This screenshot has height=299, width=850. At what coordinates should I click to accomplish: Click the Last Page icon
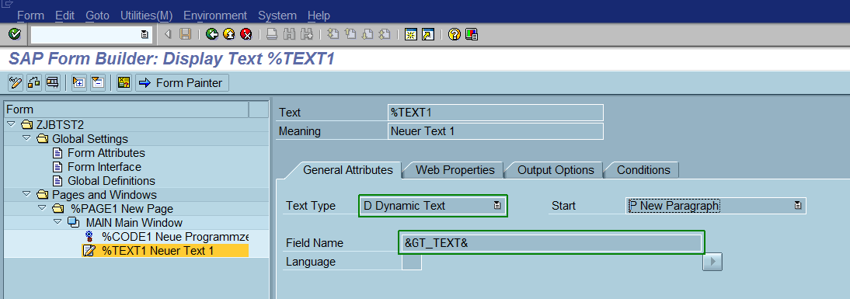[385, 35]
